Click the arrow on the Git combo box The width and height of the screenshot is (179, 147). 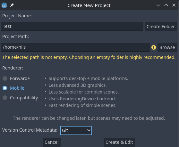point(89,130)
